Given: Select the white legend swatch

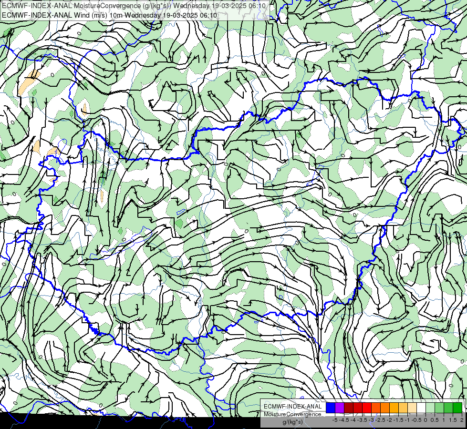Looking at the screenshot, I should 421,408.
